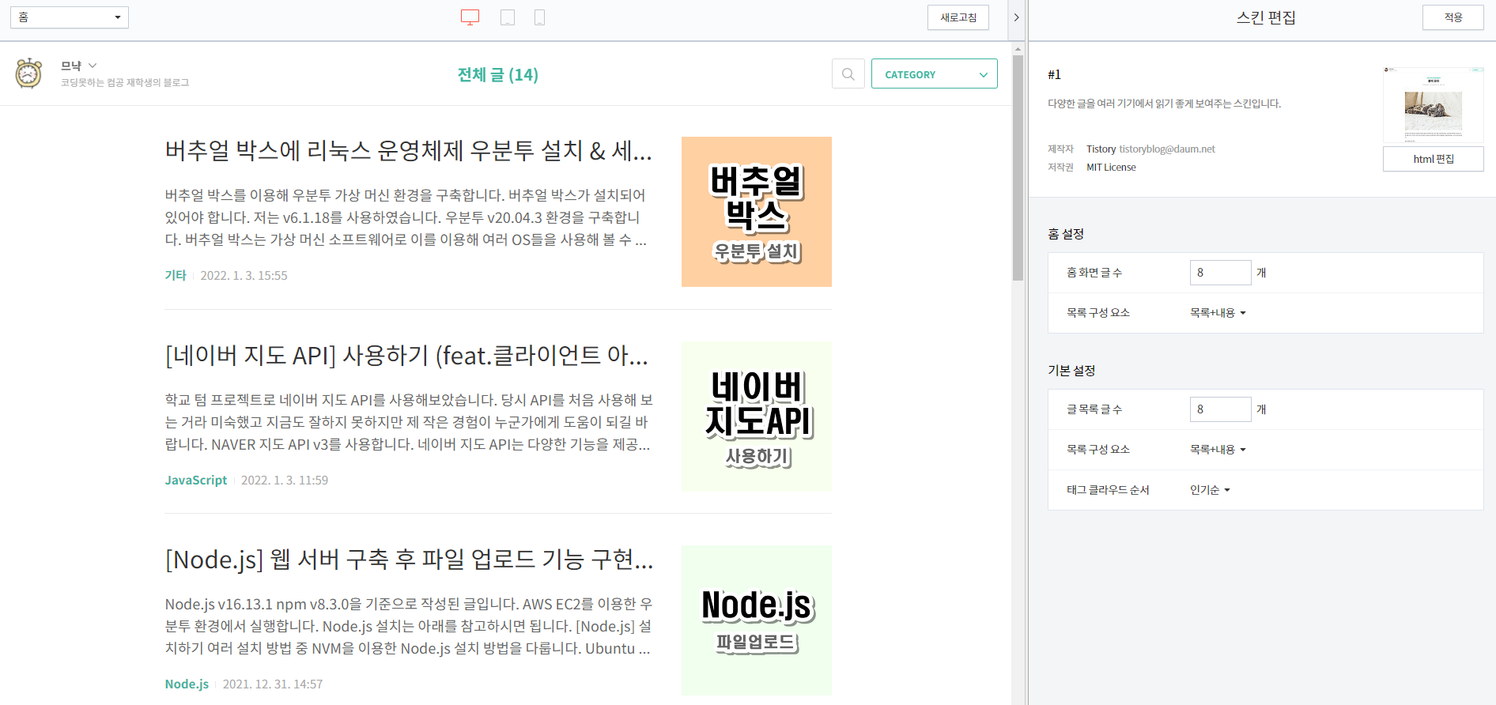Click the 적용 apply button

pyautogui.click(x=1453, y=17)
